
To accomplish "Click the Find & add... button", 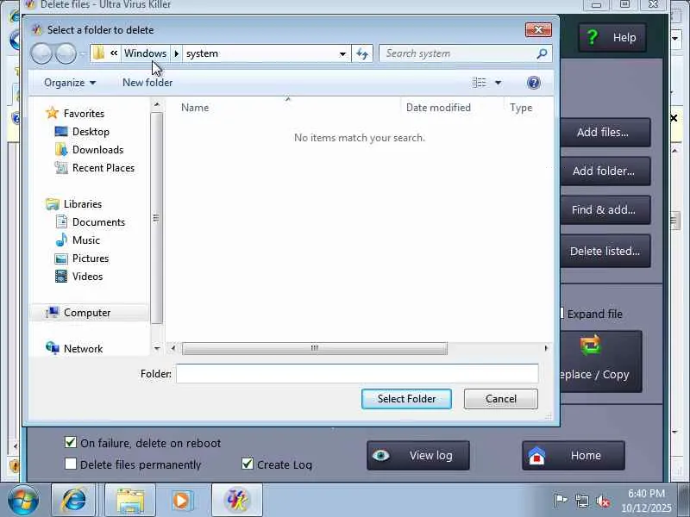I will 605,209.
